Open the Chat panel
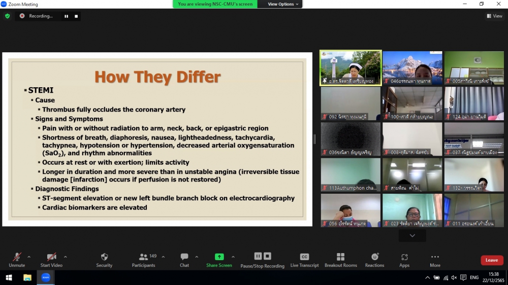508x285 pixels. coord(184,257)
